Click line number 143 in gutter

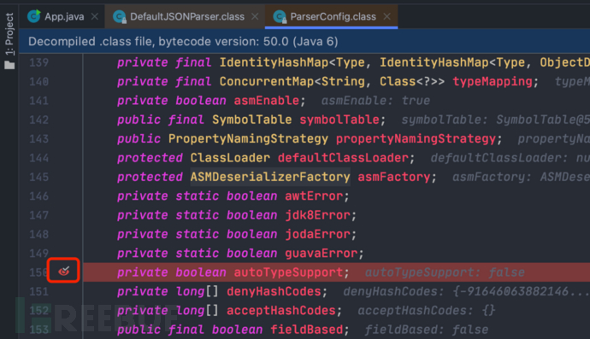(38, 139)
